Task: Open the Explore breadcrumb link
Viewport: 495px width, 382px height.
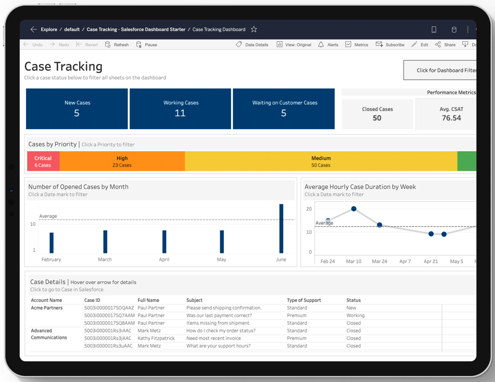Action: pyautogui.click(x=49, y=29)
